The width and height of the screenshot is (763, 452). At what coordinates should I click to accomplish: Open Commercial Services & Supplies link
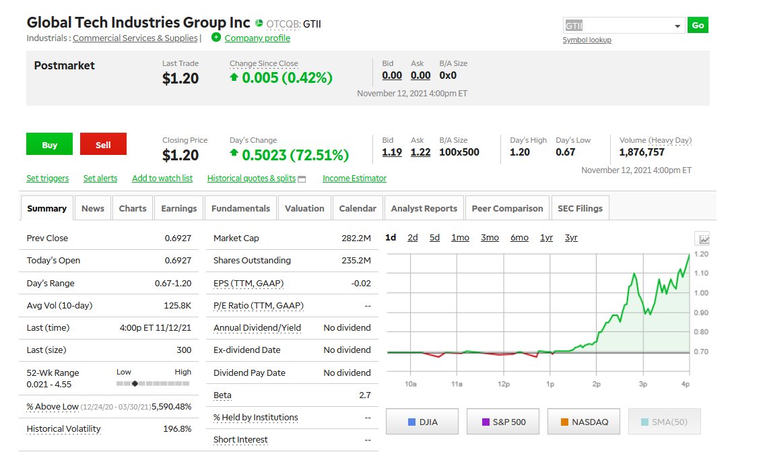[x=135, y=38]
